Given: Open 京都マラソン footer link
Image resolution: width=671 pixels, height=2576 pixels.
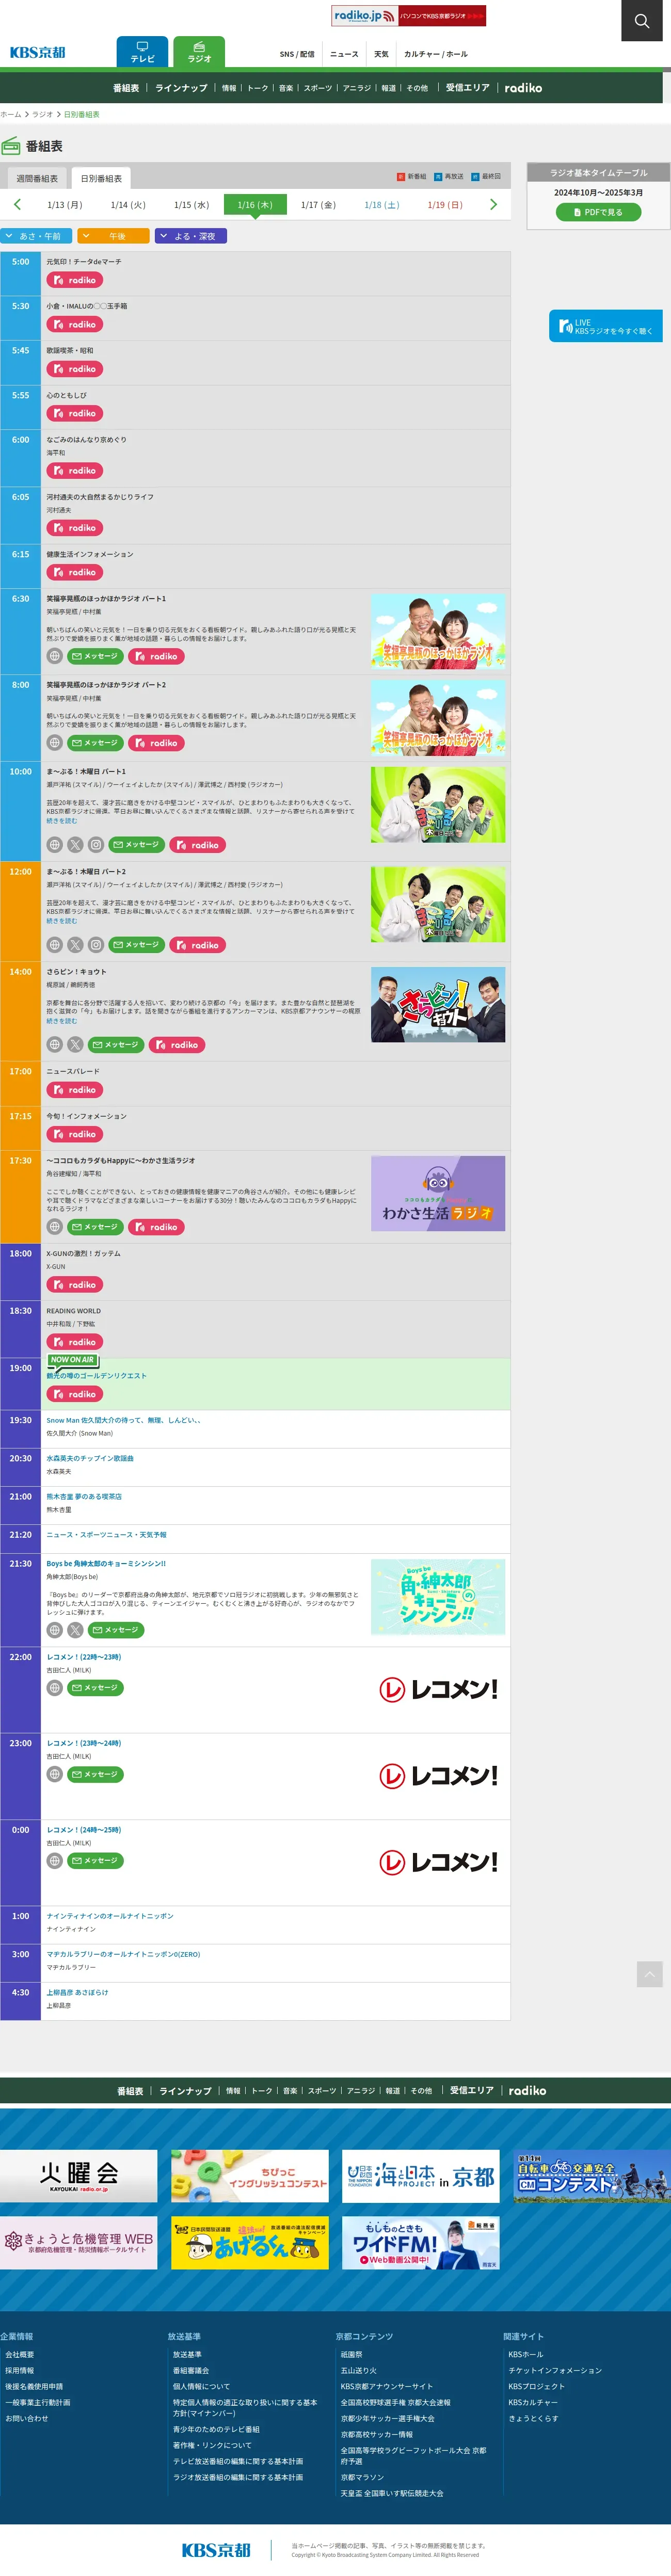Looking at the screenshot, I should pos(362,2478).
